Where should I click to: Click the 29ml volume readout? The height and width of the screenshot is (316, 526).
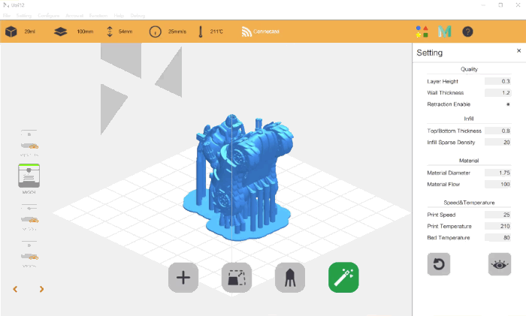(x=30, y=32)
